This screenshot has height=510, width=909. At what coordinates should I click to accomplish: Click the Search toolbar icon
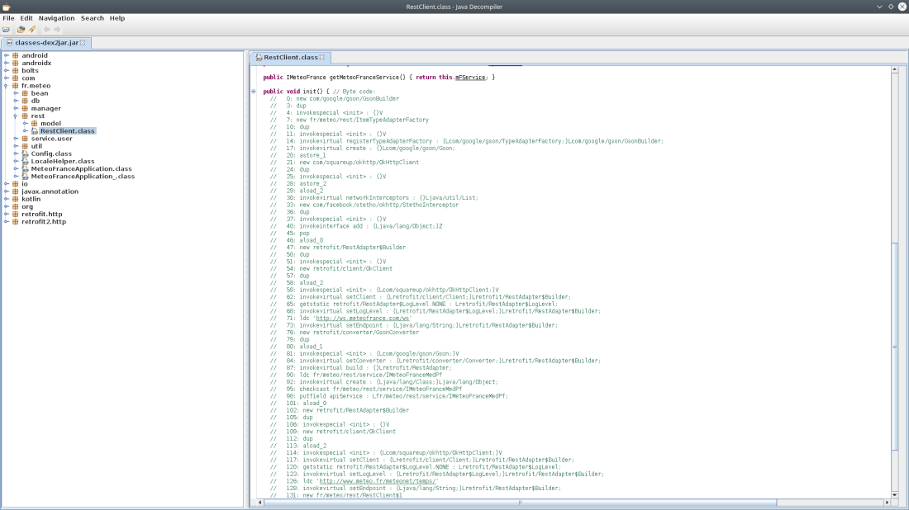(x=32, y=29)
